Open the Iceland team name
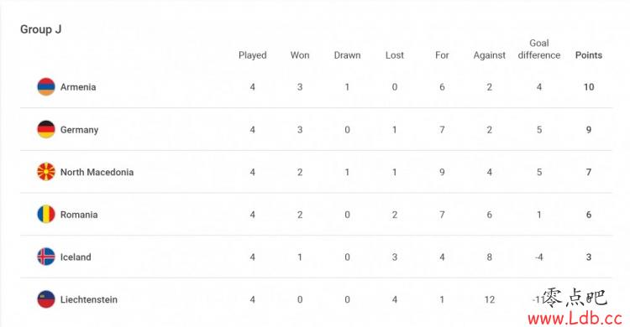 pos(76,257)
